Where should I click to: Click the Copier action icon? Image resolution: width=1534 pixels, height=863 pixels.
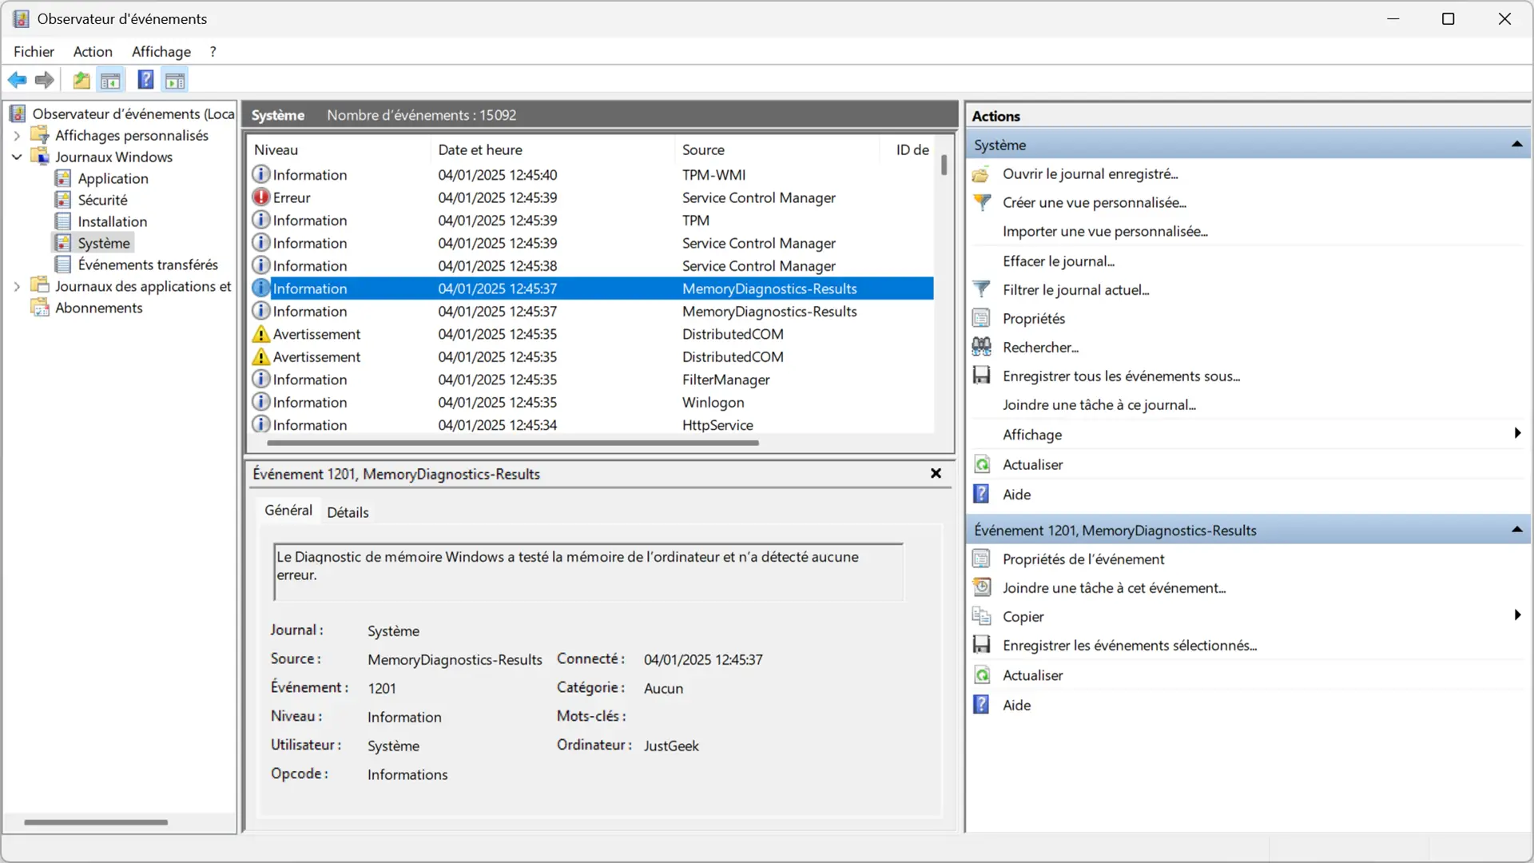click(982, 616)
